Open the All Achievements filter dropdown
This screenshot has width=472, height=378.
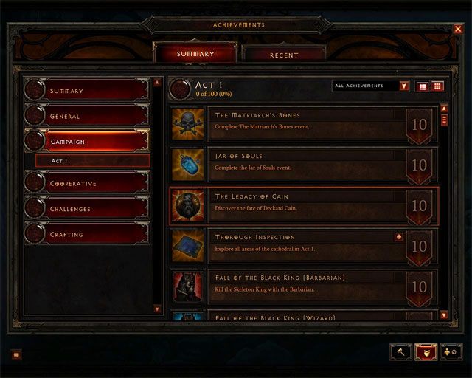tap(370, 86)
